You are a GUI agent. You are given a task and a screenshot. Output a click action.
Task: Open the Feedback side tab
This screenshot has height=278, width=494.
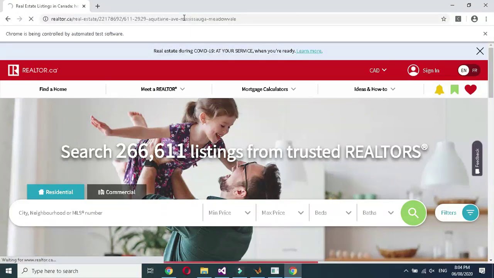pyautogui.click(x=477, y=158)
